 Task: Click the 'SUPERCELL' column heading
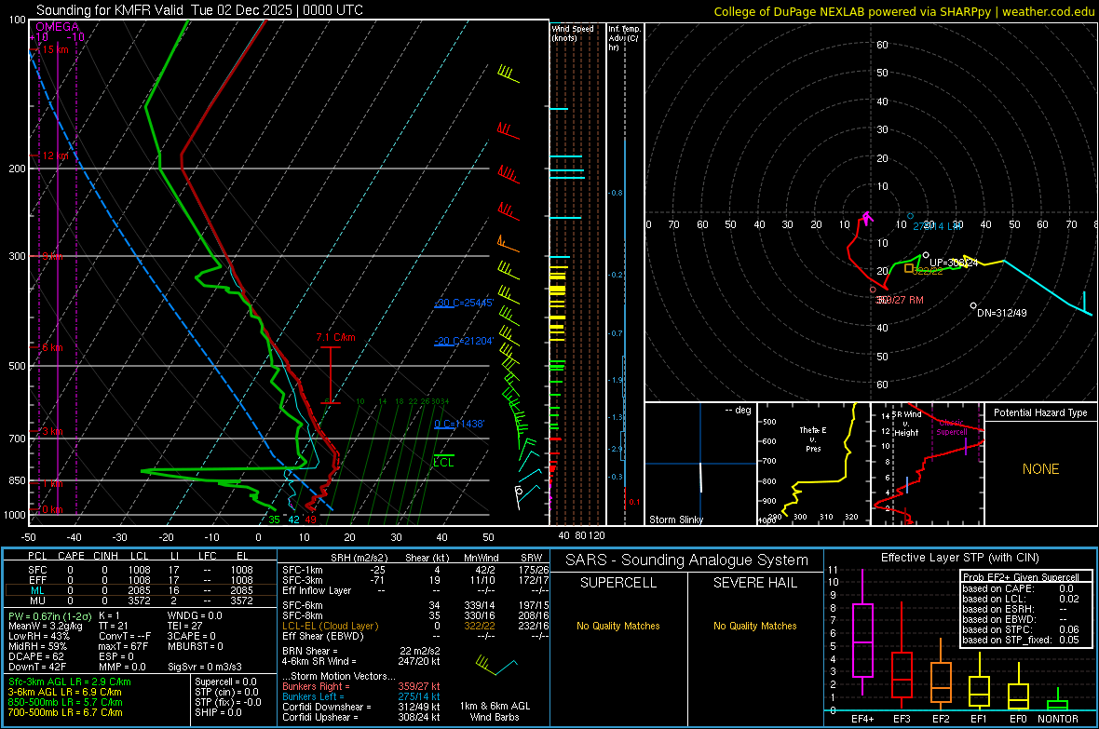(x=618, y=583)
